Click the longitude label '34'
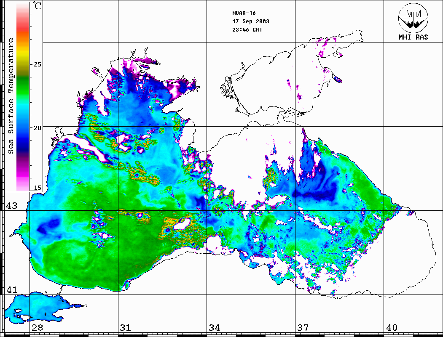Viewport: 443px width, 337px height. [214, 328]
